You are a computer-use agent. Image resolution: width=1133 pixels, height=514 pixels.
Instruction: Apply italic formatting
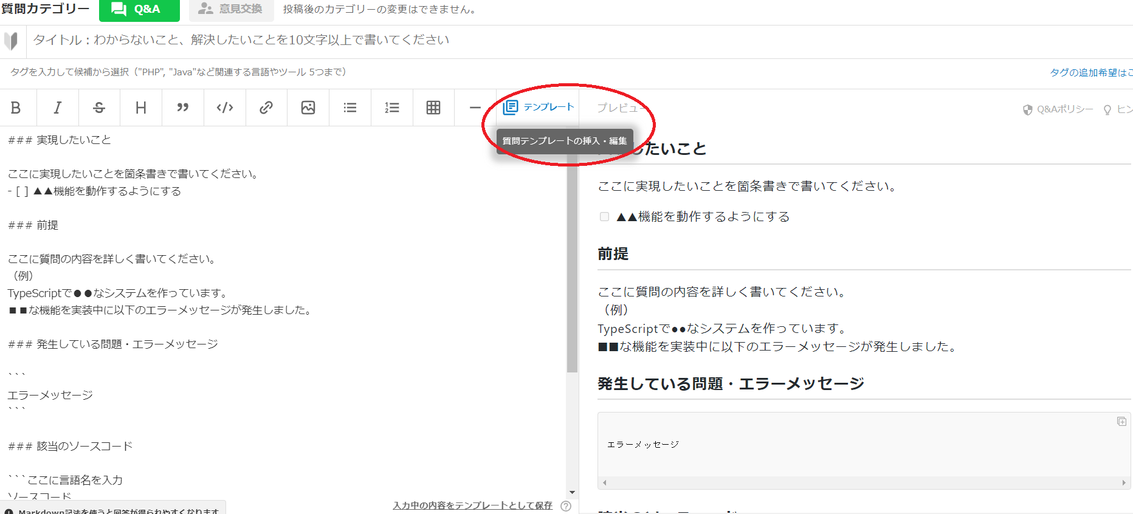click(x=58, y=108)
